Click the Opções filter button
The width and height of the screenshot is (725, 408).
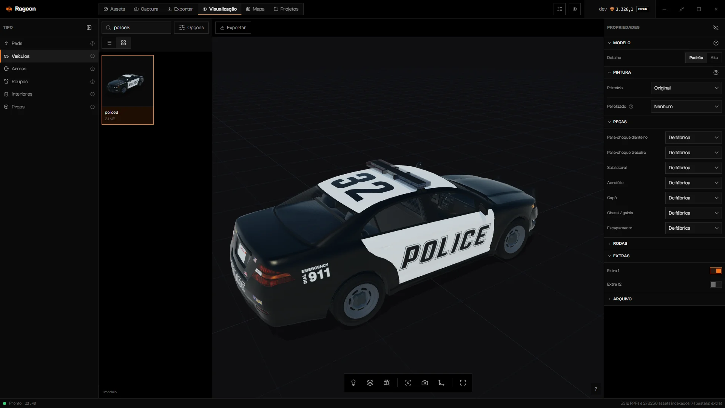(191, 28)
